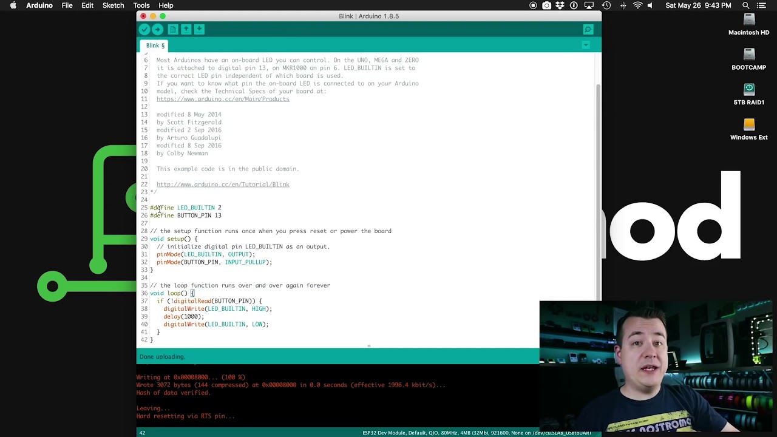Open the File menu

coord(67,5)
